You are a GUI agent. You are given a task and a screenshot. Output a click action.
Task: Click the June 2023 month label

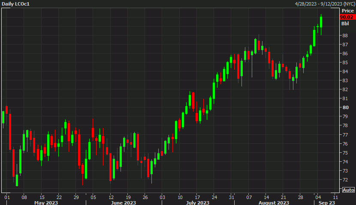click(123, 202)
